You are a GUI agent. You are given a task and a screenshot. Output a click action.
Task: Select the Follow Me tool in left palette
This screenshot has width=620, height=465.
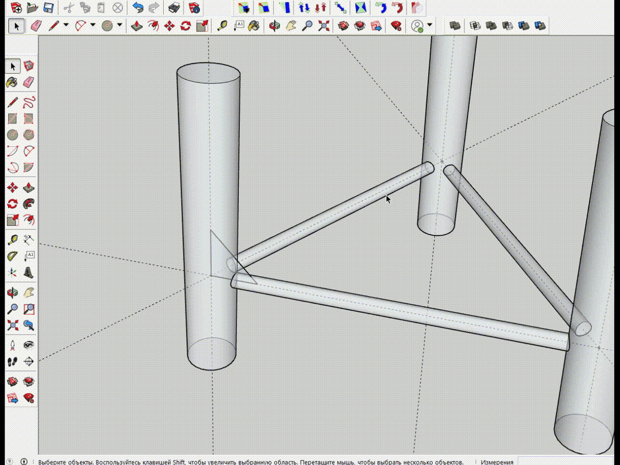(29, 204)
